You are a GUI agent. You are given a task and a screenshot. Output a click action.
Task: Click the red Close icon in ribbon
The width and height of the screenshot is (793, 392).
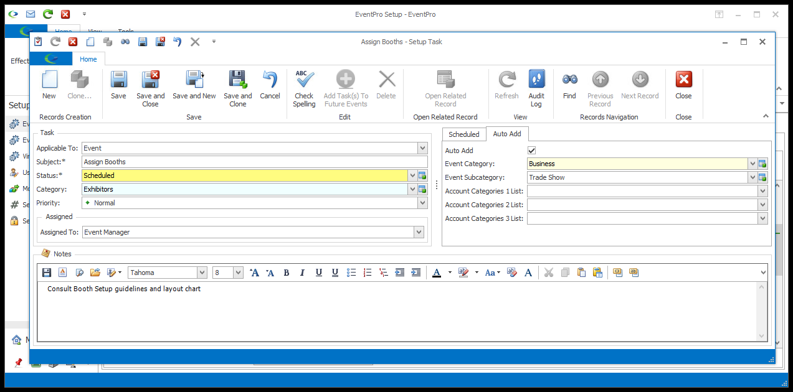pos(683,80)
